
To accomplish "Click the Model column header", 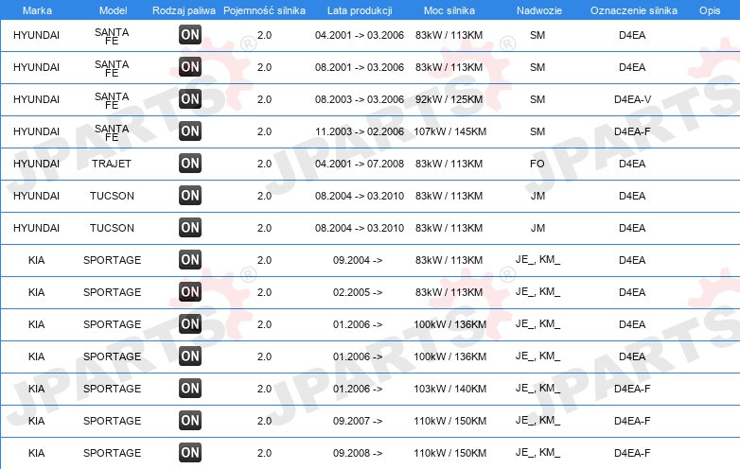I will (114, 10).
